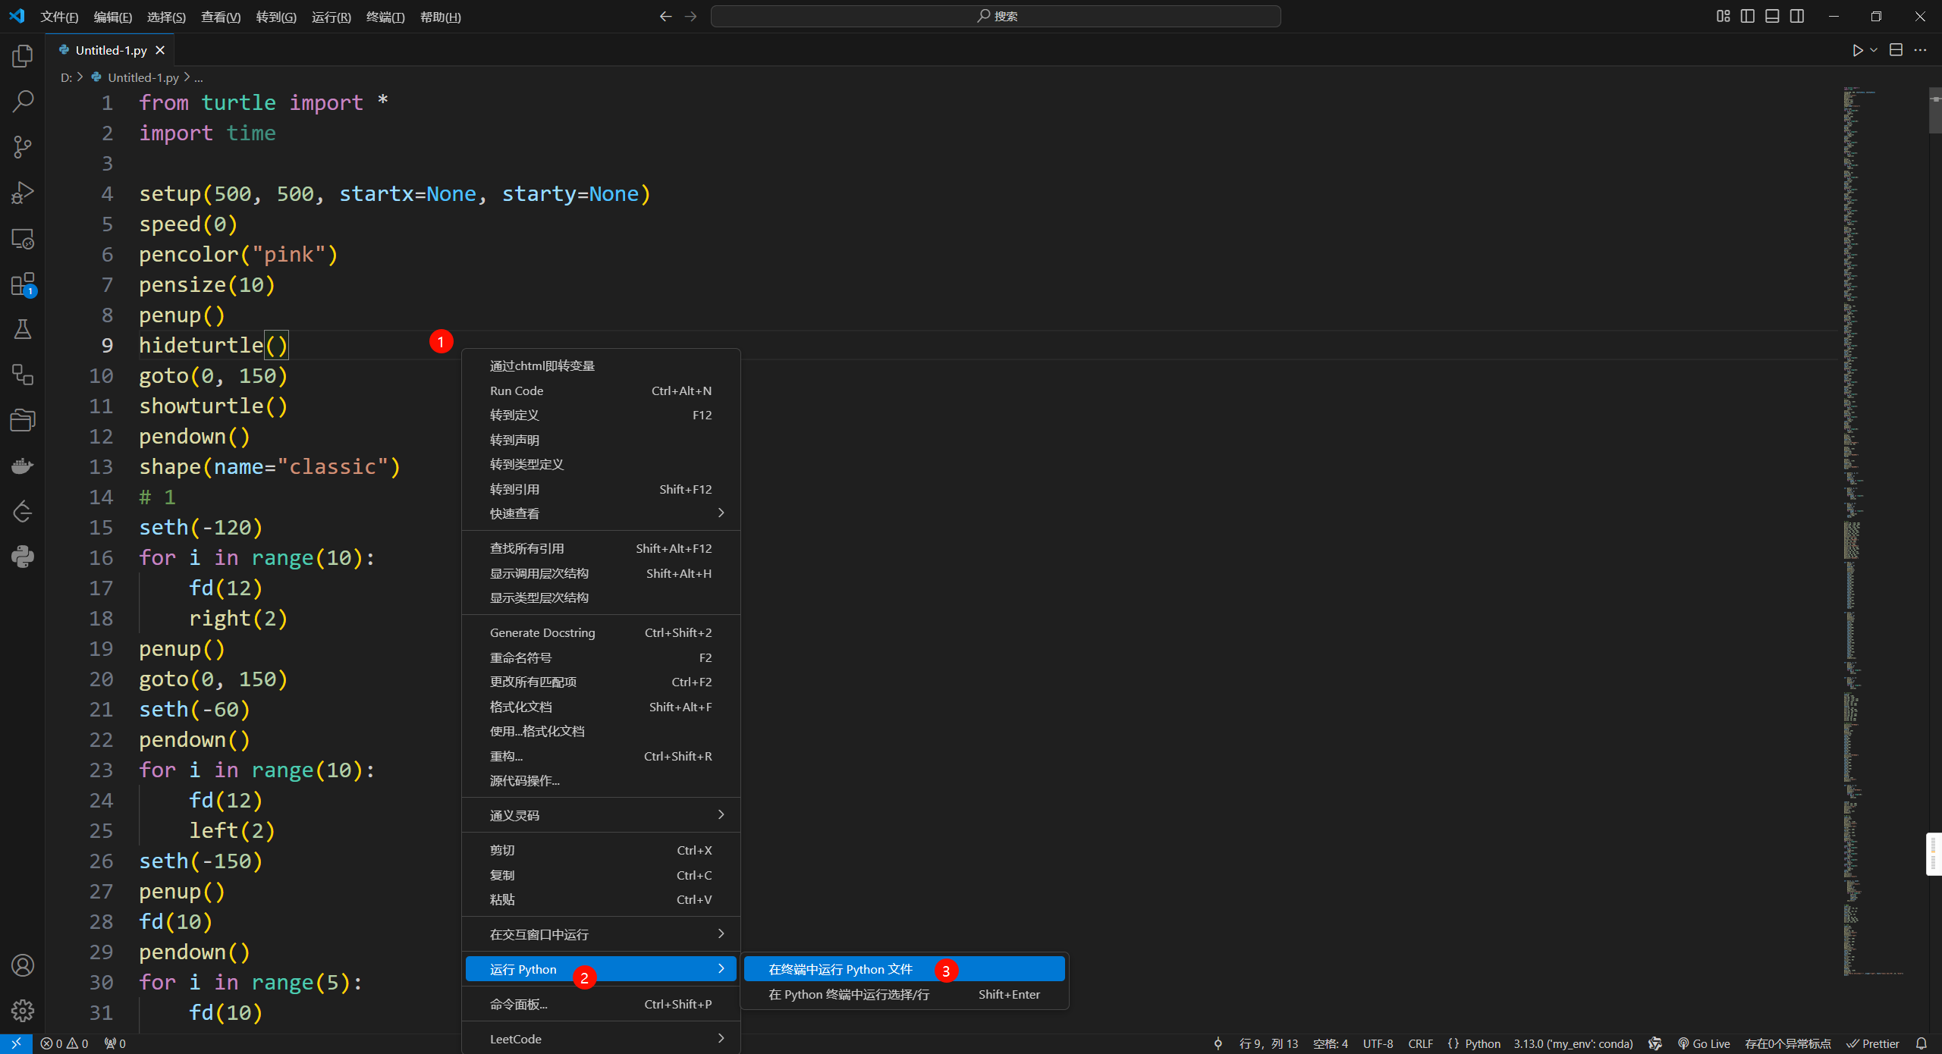
Task: Change indentation 空格: 4 setting
Action: point(1331,1043)
